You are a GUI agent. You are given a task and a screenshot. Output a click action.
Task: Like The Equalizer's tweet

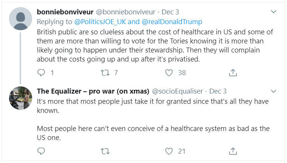(x=170, y=151)
